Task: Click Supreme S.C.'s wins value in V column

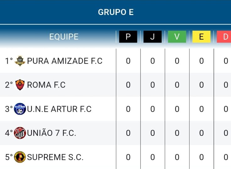Action: [x=177, y=157]
